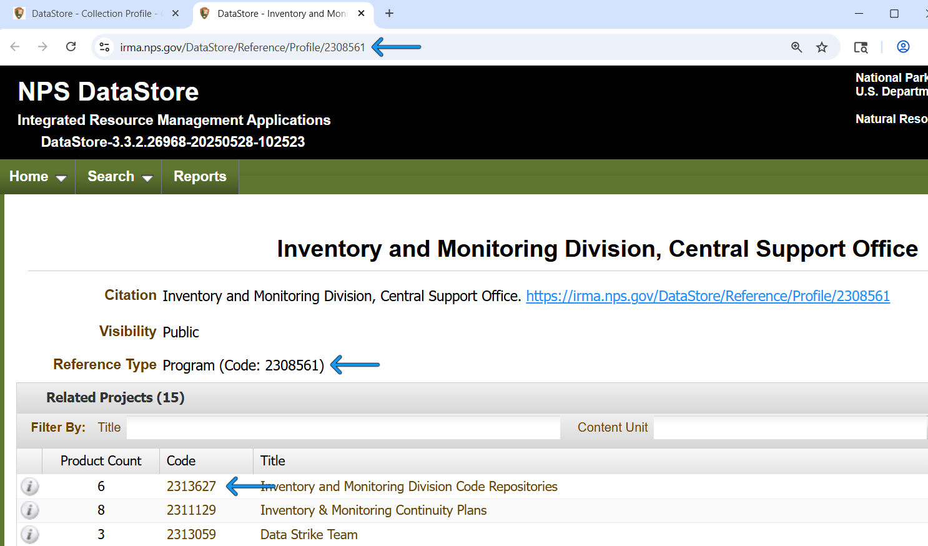Click the browser back arrow

click(x=15, y=47)
